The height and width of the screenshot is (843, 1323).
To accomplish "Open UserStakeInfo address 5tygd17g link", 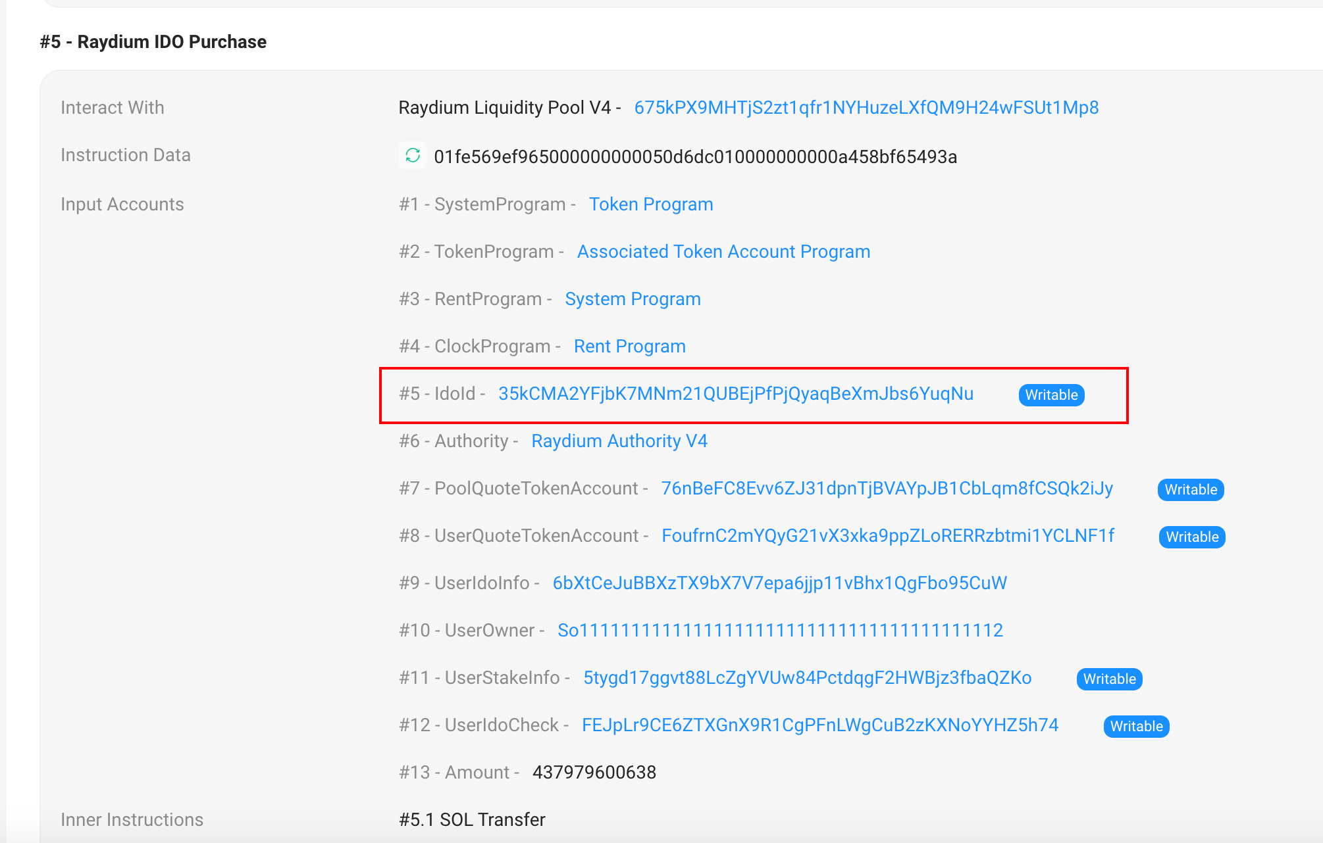I will tap(807, 678).
